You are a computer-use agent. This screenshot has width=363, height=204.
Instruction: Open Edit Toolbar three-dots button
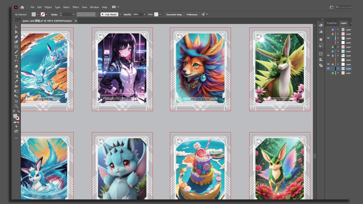16,138
